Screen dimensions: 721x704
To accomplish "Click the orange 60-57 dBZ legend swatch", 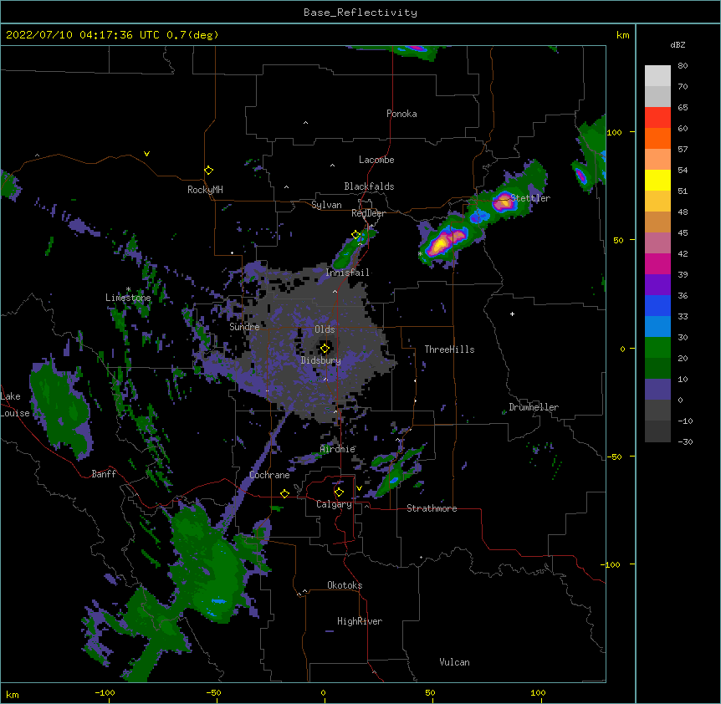I will (657, 138).
